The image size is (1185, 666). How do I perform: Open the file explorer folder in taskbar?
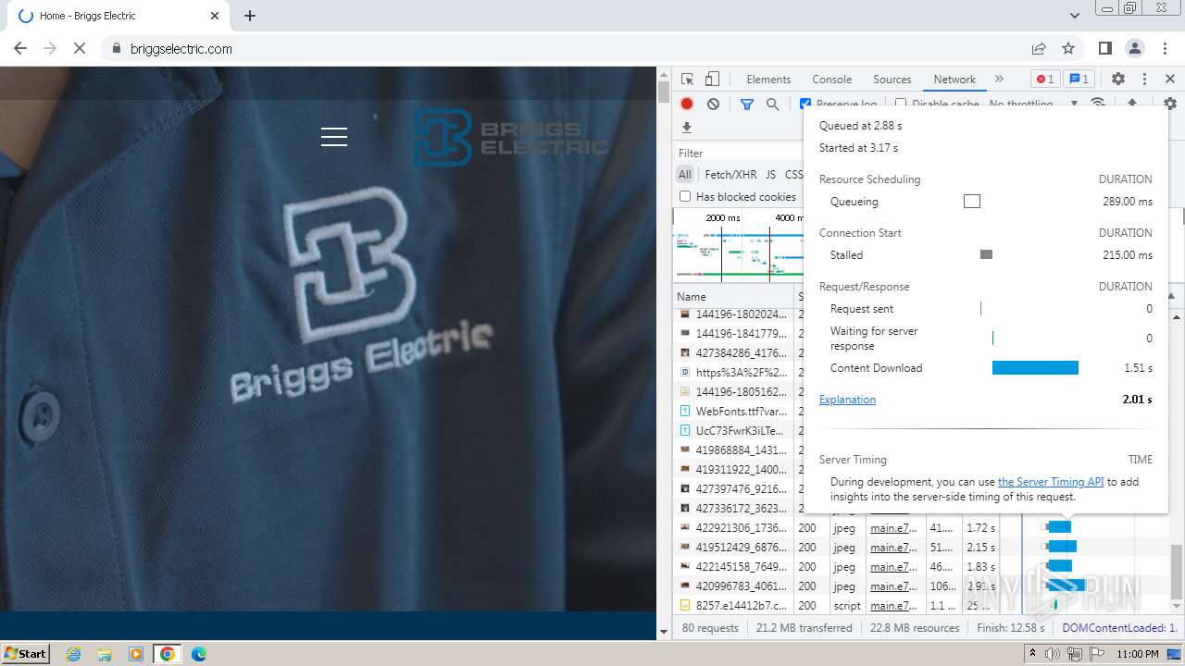105,653
